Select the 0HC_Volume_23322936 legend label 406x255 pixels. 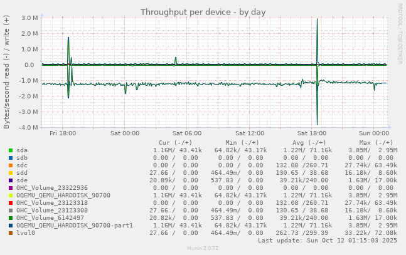(x=52, y=188)
